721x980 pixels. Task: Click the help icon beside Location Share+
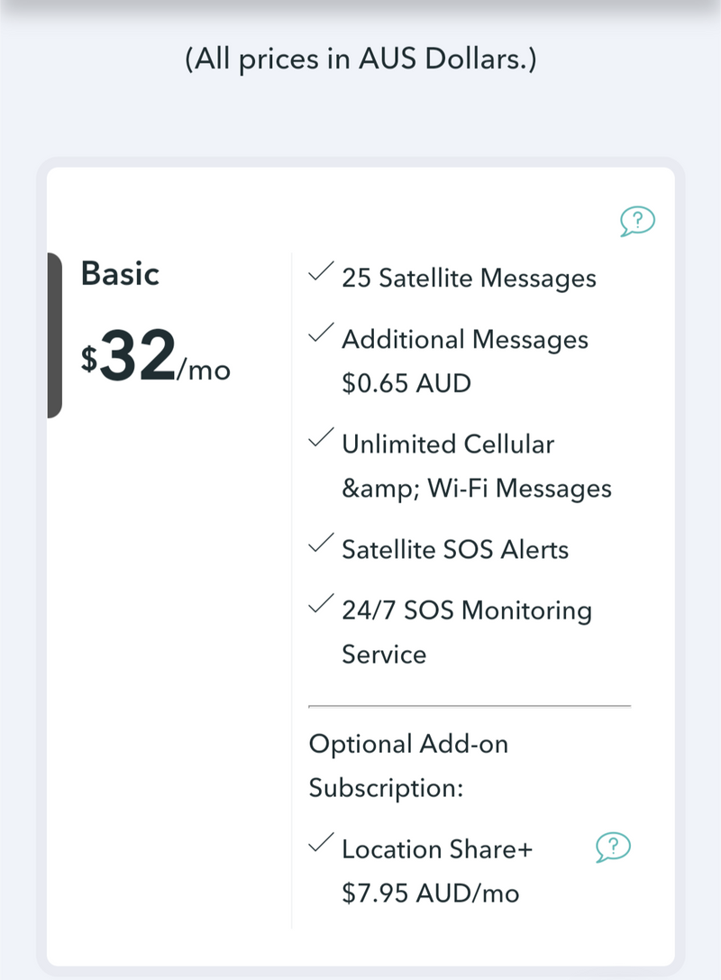[x=613, y=847]
